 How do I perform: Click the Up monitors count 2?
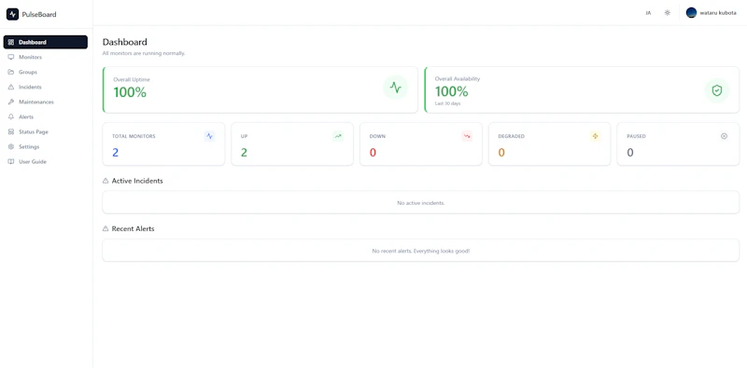click(244, 153)
